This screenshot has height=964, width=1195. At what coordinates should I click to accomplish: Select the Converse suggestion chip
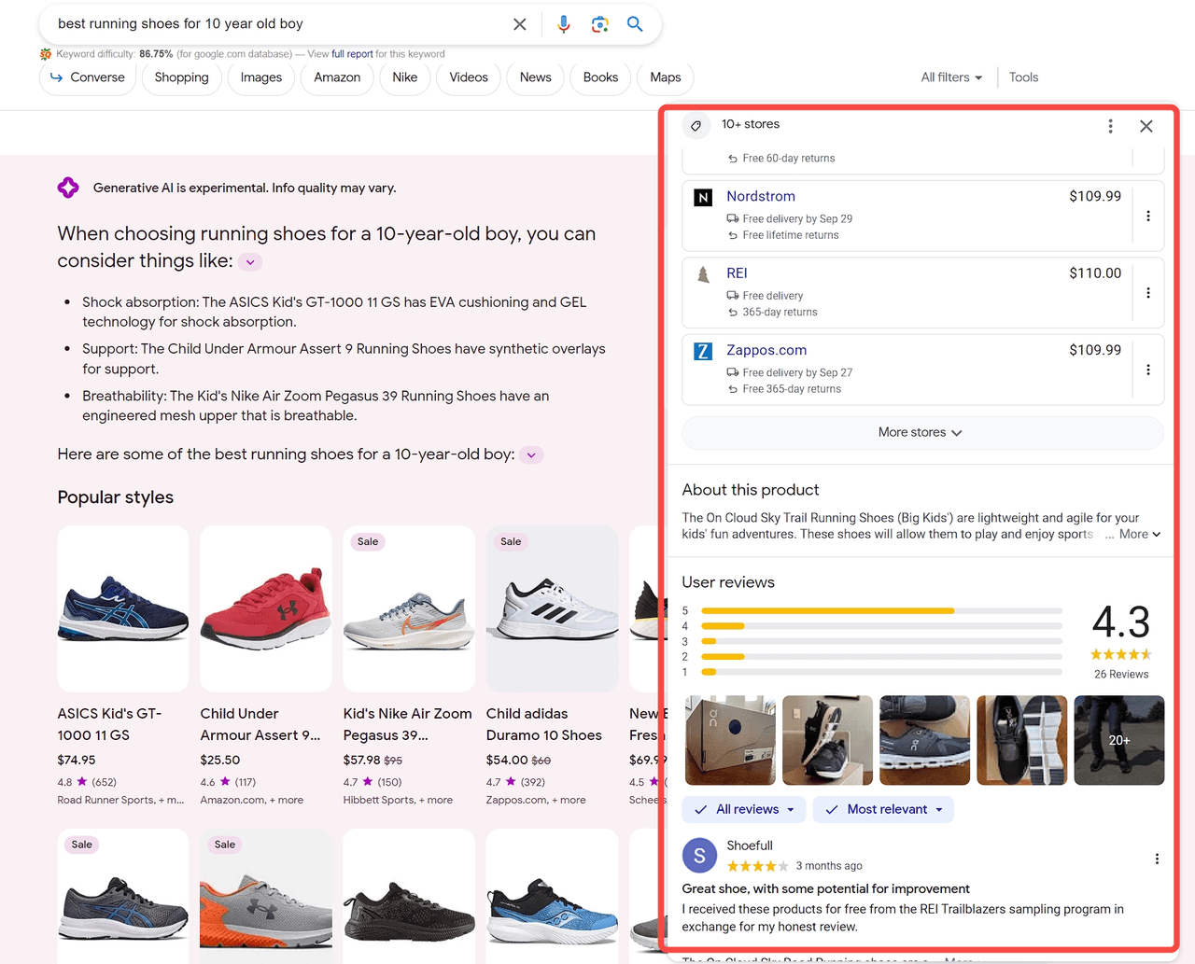click(x=86, y=77)
